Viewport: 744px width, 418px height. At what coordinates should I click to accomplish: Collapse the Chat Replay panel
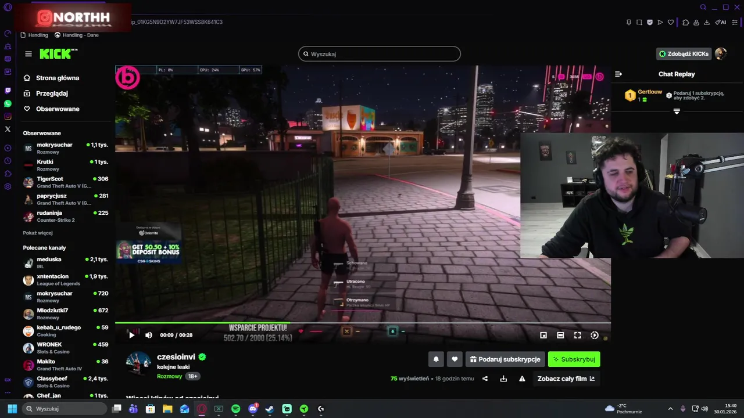618,74
